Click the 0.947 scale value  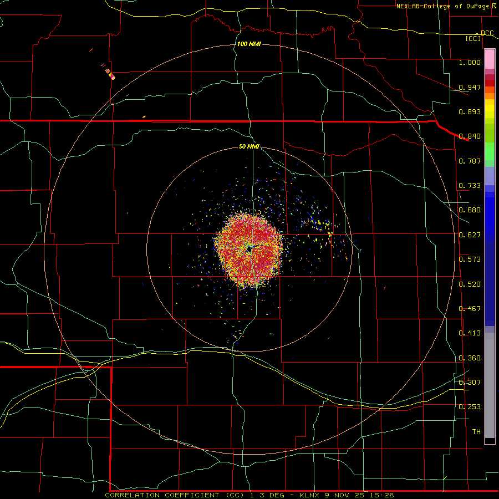(x=470, y=87)
